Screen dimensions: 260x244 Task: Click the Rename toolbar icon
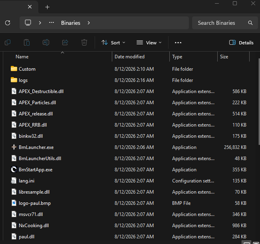tap(46, 43)
